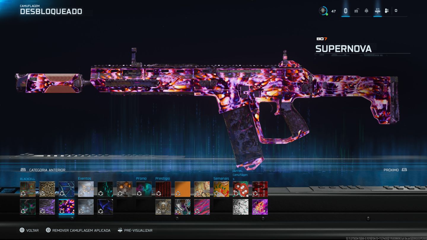427x240 pixels.
Task: Select the blue lightning Eventos camo
Action: 105,207
